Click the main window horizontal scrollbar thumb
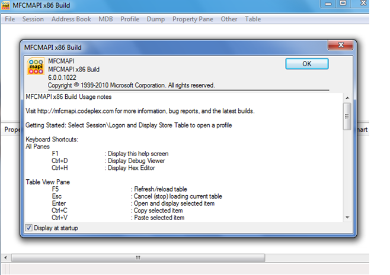 (138, 258)
